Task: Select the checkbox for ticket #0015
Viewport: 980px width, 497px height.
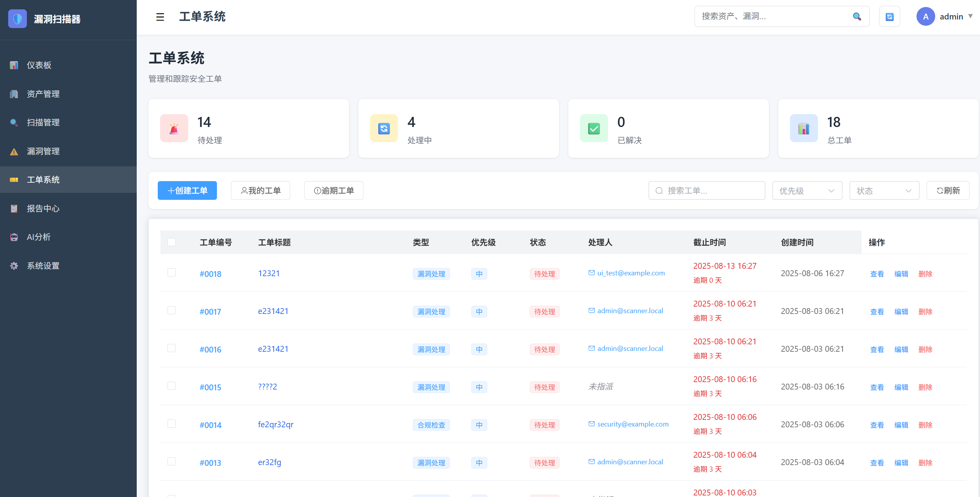Action: pos(171,386)
